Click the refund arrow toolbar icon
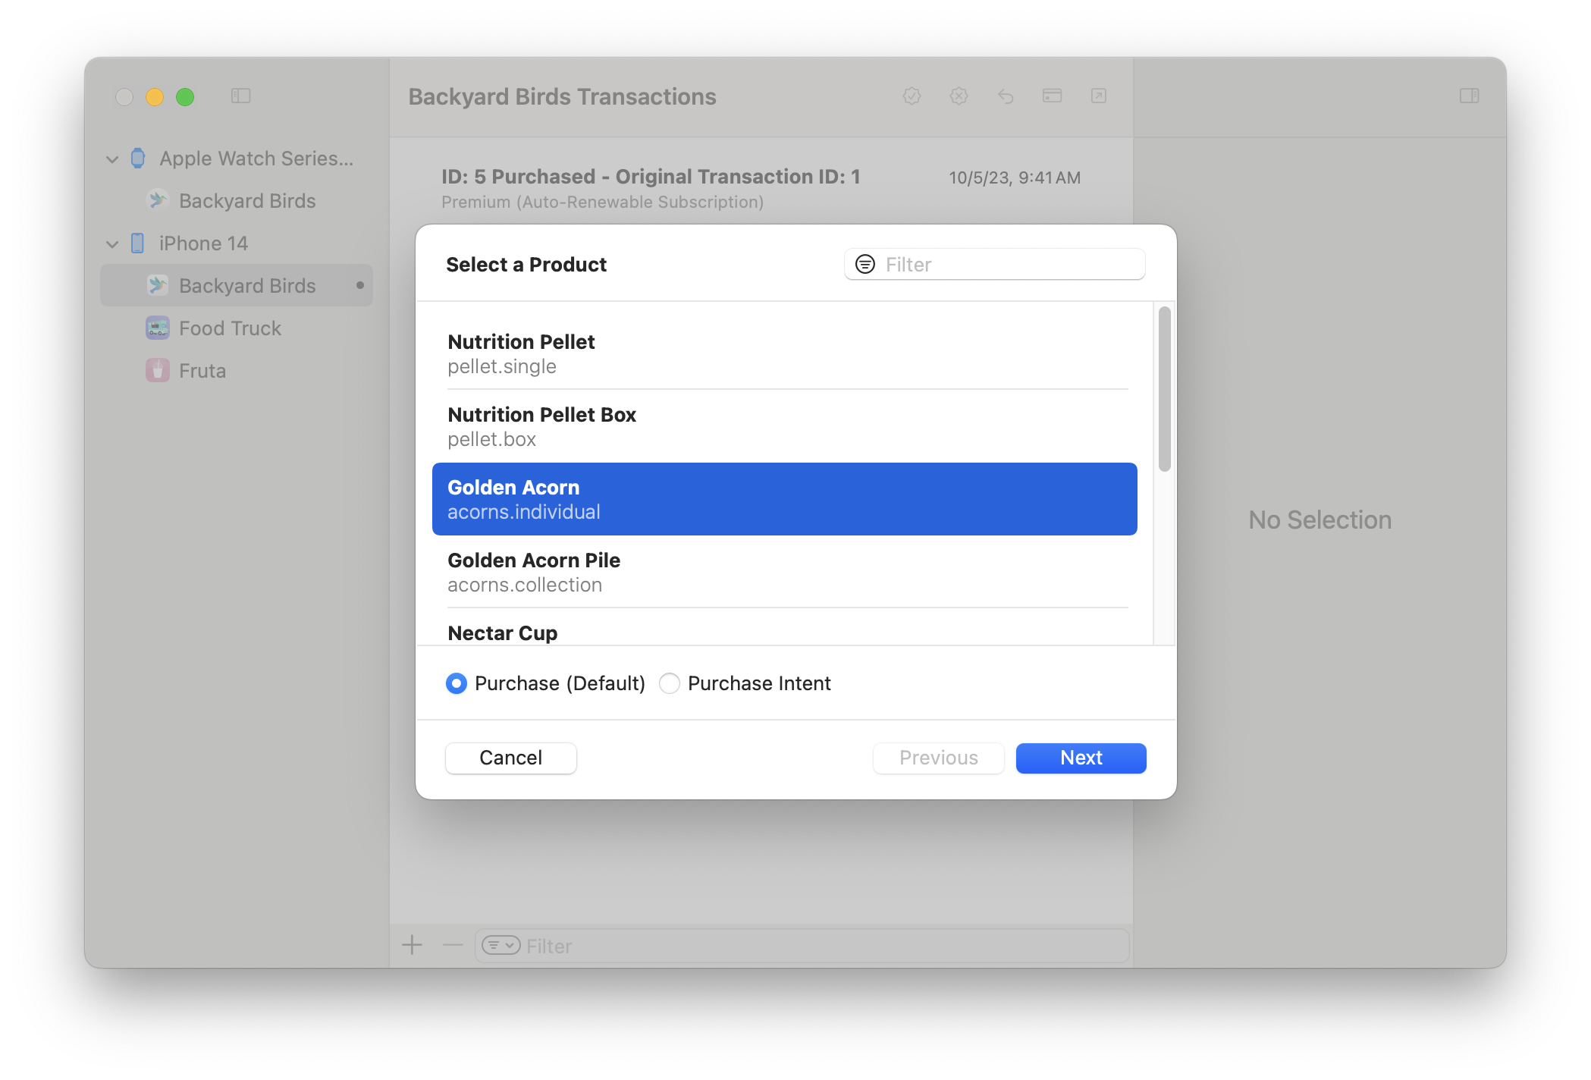 (1006, 96)
